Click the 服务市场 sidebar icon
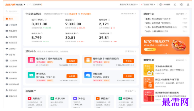The image size is (194, 111). (x=7, y=96)
